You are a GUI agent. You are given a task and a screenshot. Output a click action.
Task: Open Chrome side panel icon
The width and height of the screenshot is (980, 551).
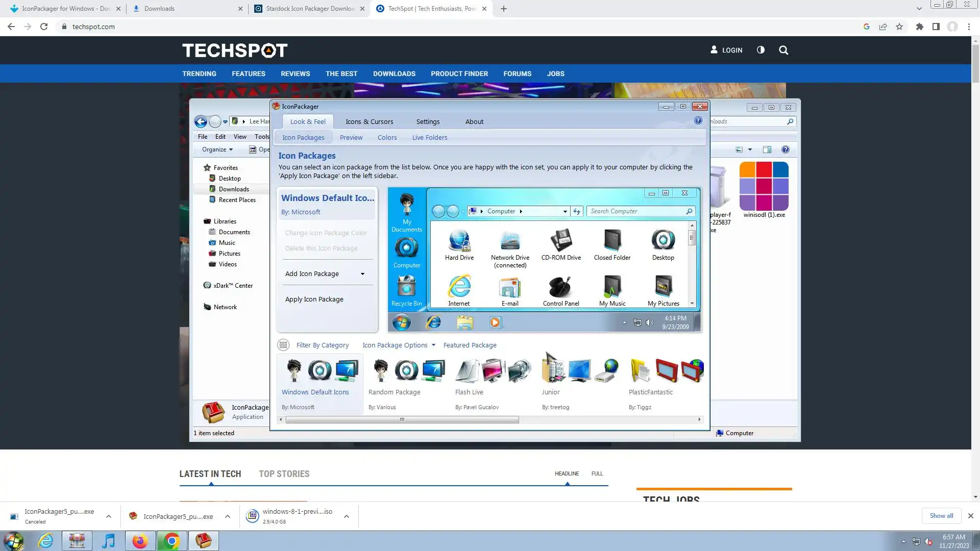pyautogui.click(x=936, y=27)
